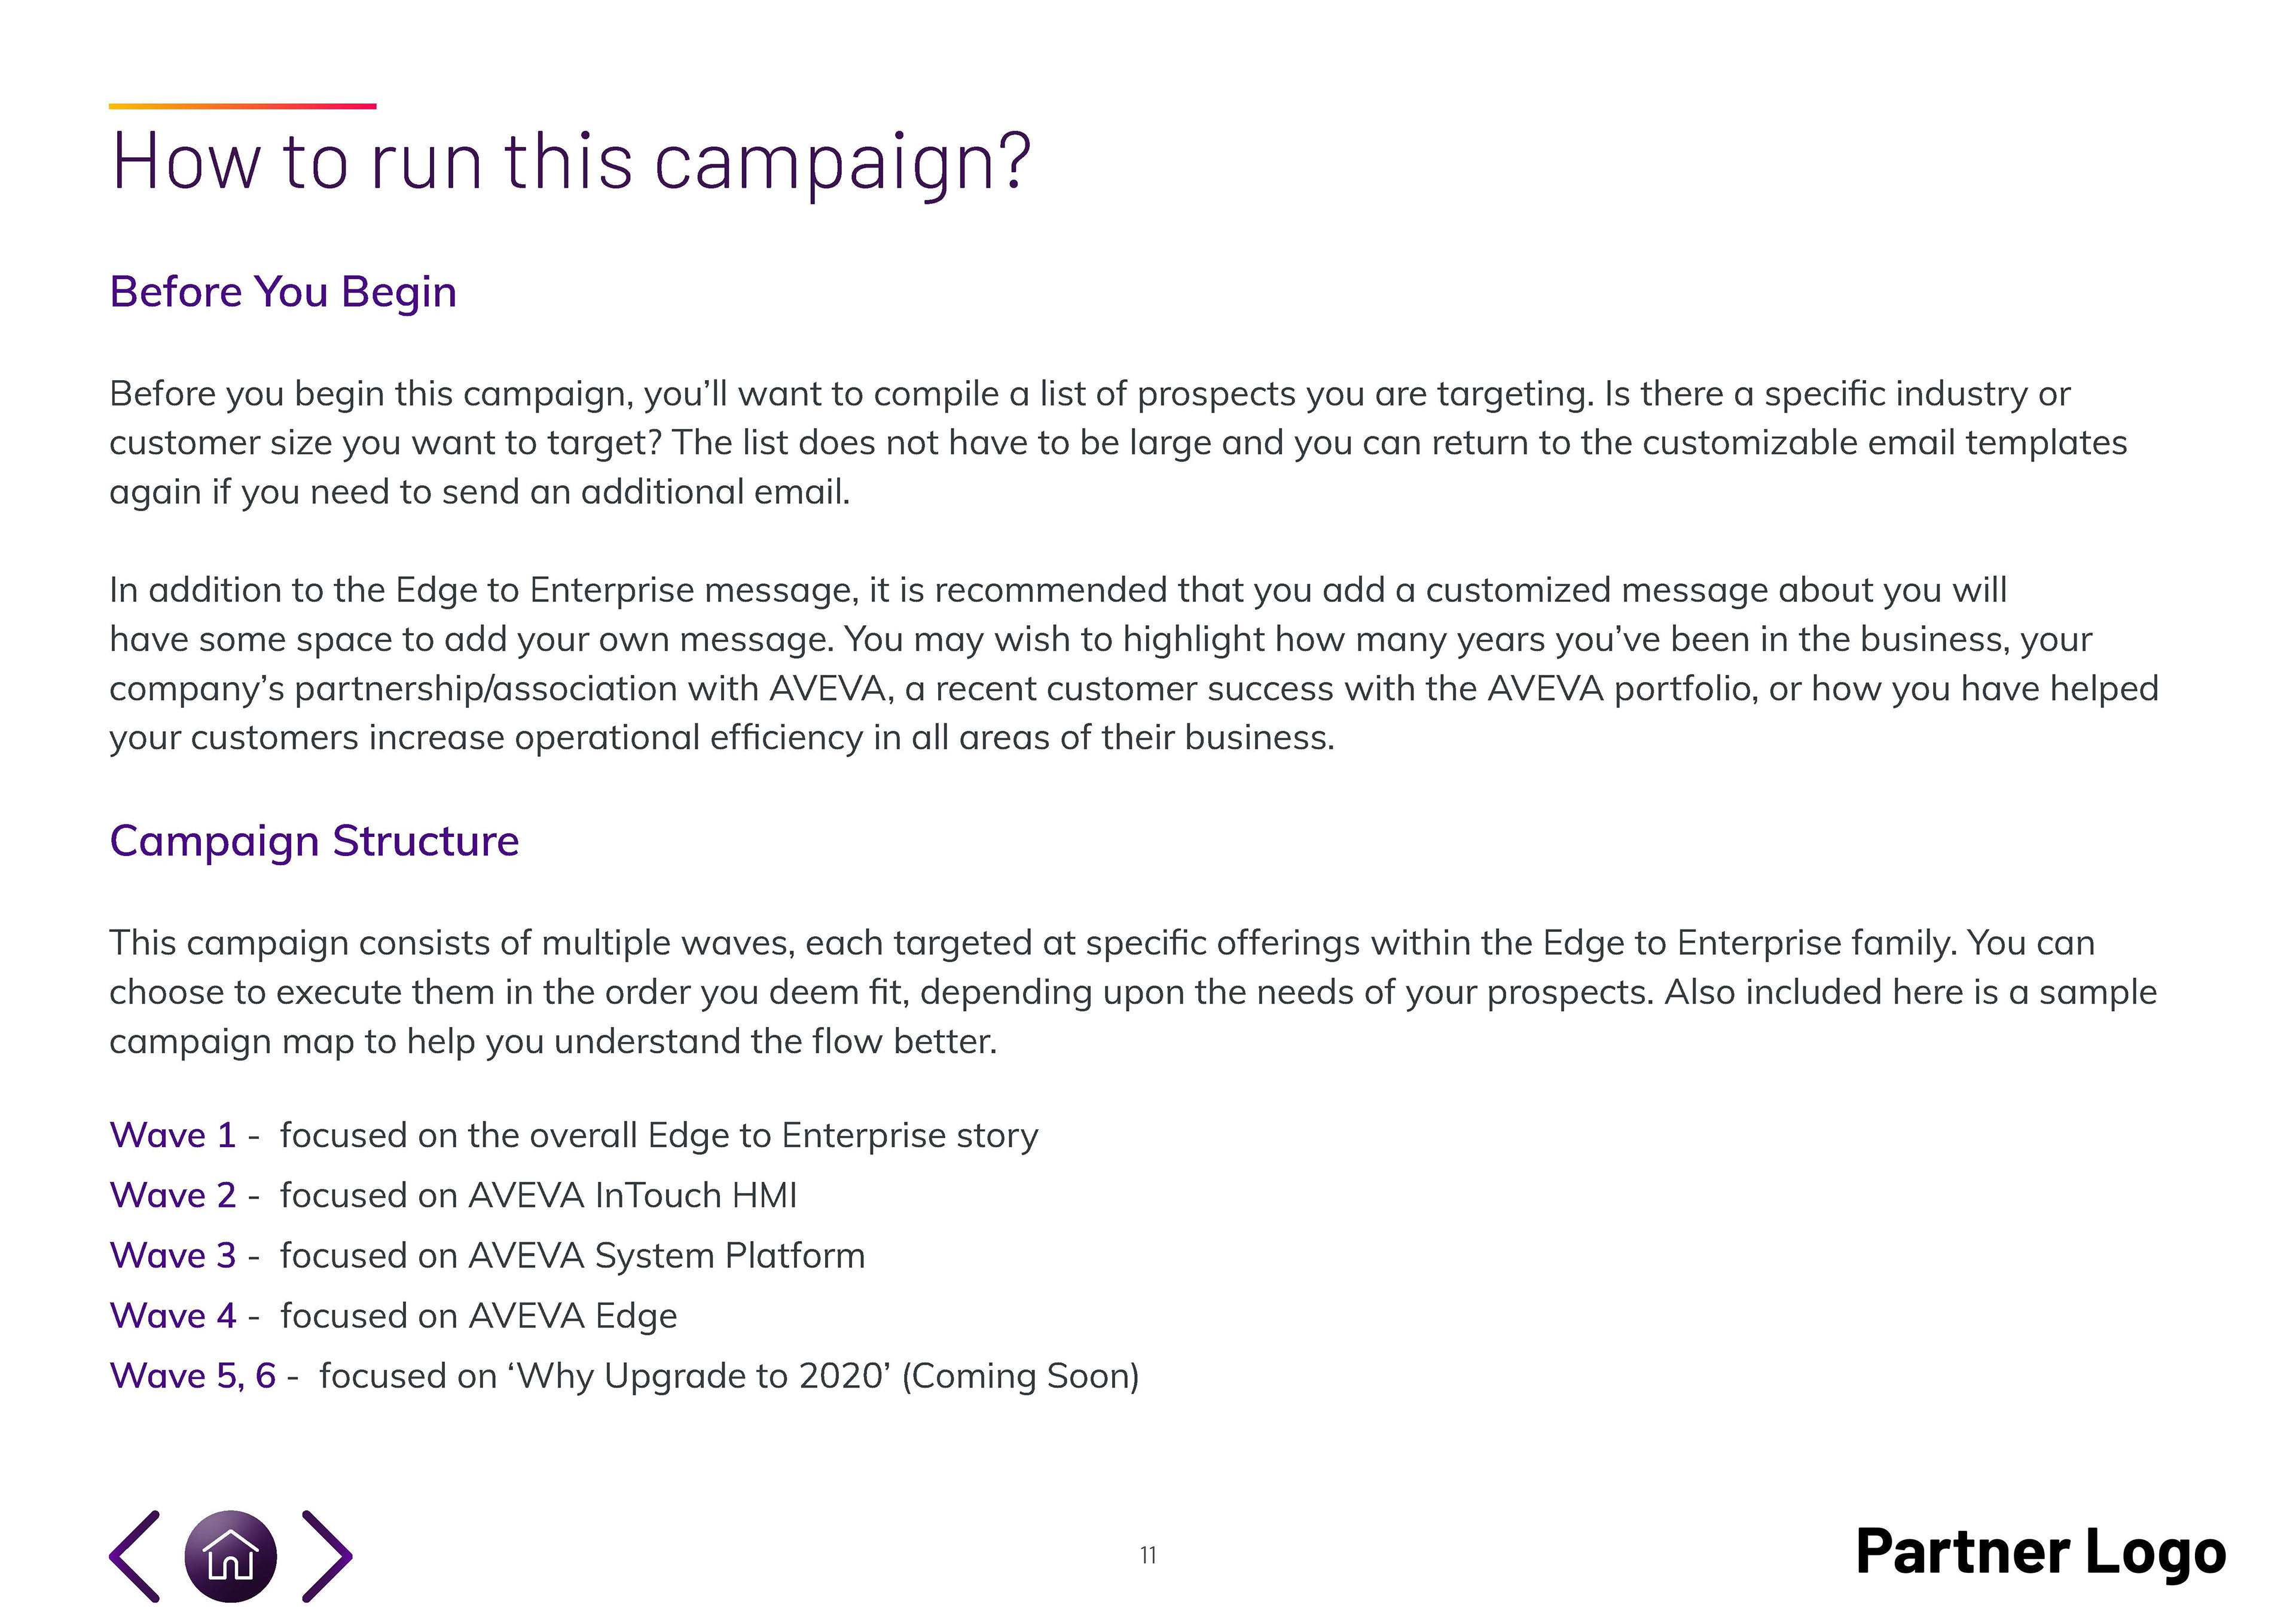
Task: Open the home page icon
Action: point(231,1556)
